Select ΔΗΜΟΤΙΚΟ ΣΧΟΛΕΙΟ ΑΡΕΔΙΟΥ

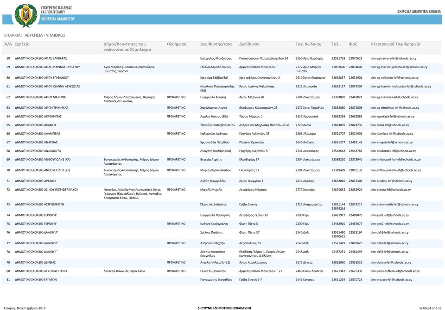point(36,181)
